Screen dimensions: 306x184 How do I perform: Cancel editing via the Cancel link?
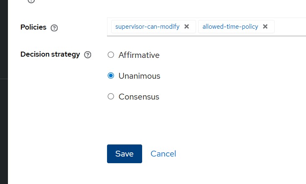point(163,154)
